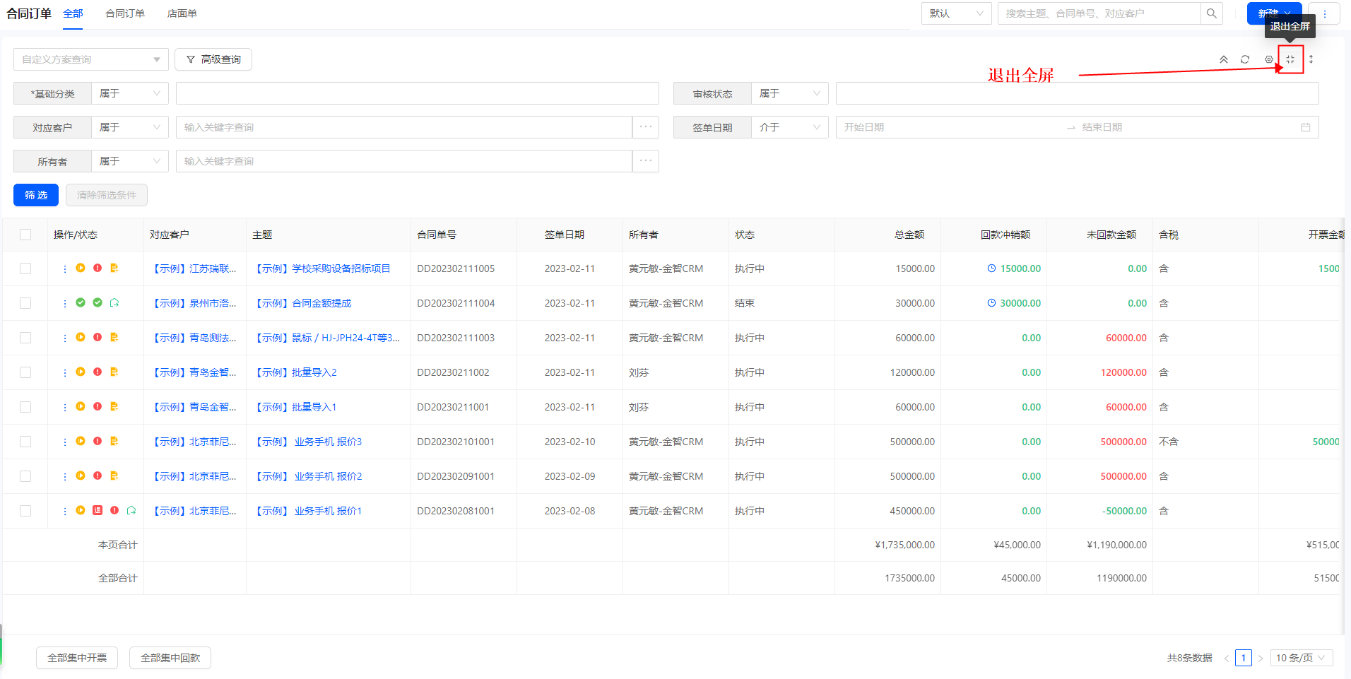Click 全部集中开票 button

click(x=77, y=658)
